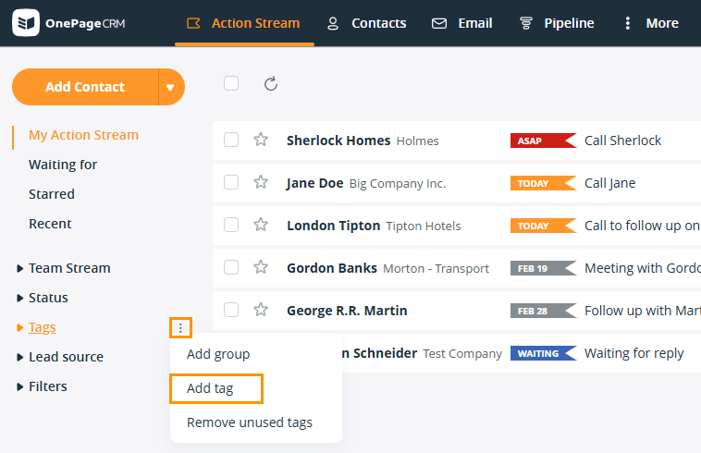
Task: Expand the Filters section
Action: pos(19,386)
